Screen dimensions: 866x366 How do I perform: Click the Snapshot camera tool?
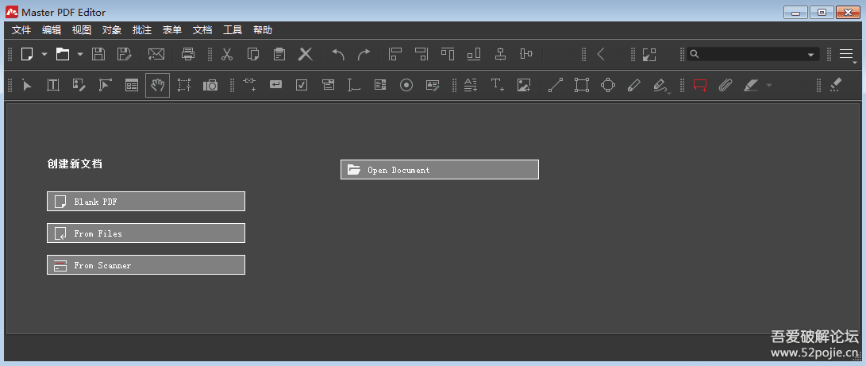coord(210,85)
